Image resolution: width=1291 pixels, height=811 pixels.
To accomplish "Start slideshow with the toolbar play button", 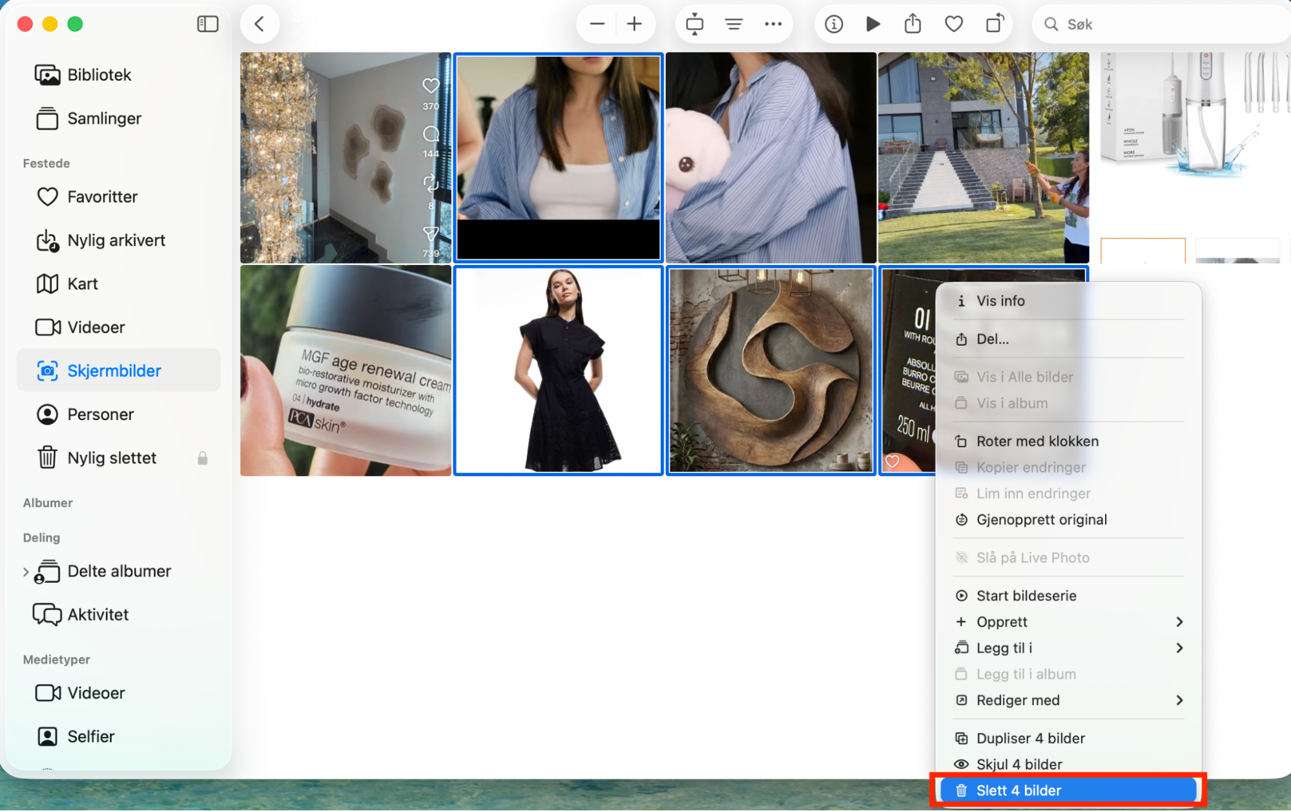I will pos(873,25).
